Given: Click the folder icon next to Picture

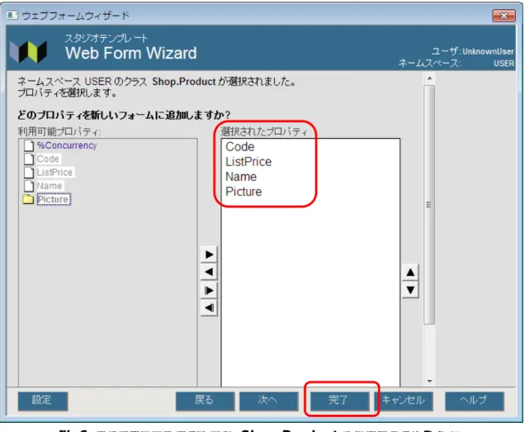Looking at the screenshot, I should pyautogui.click(x=28, y=199).
